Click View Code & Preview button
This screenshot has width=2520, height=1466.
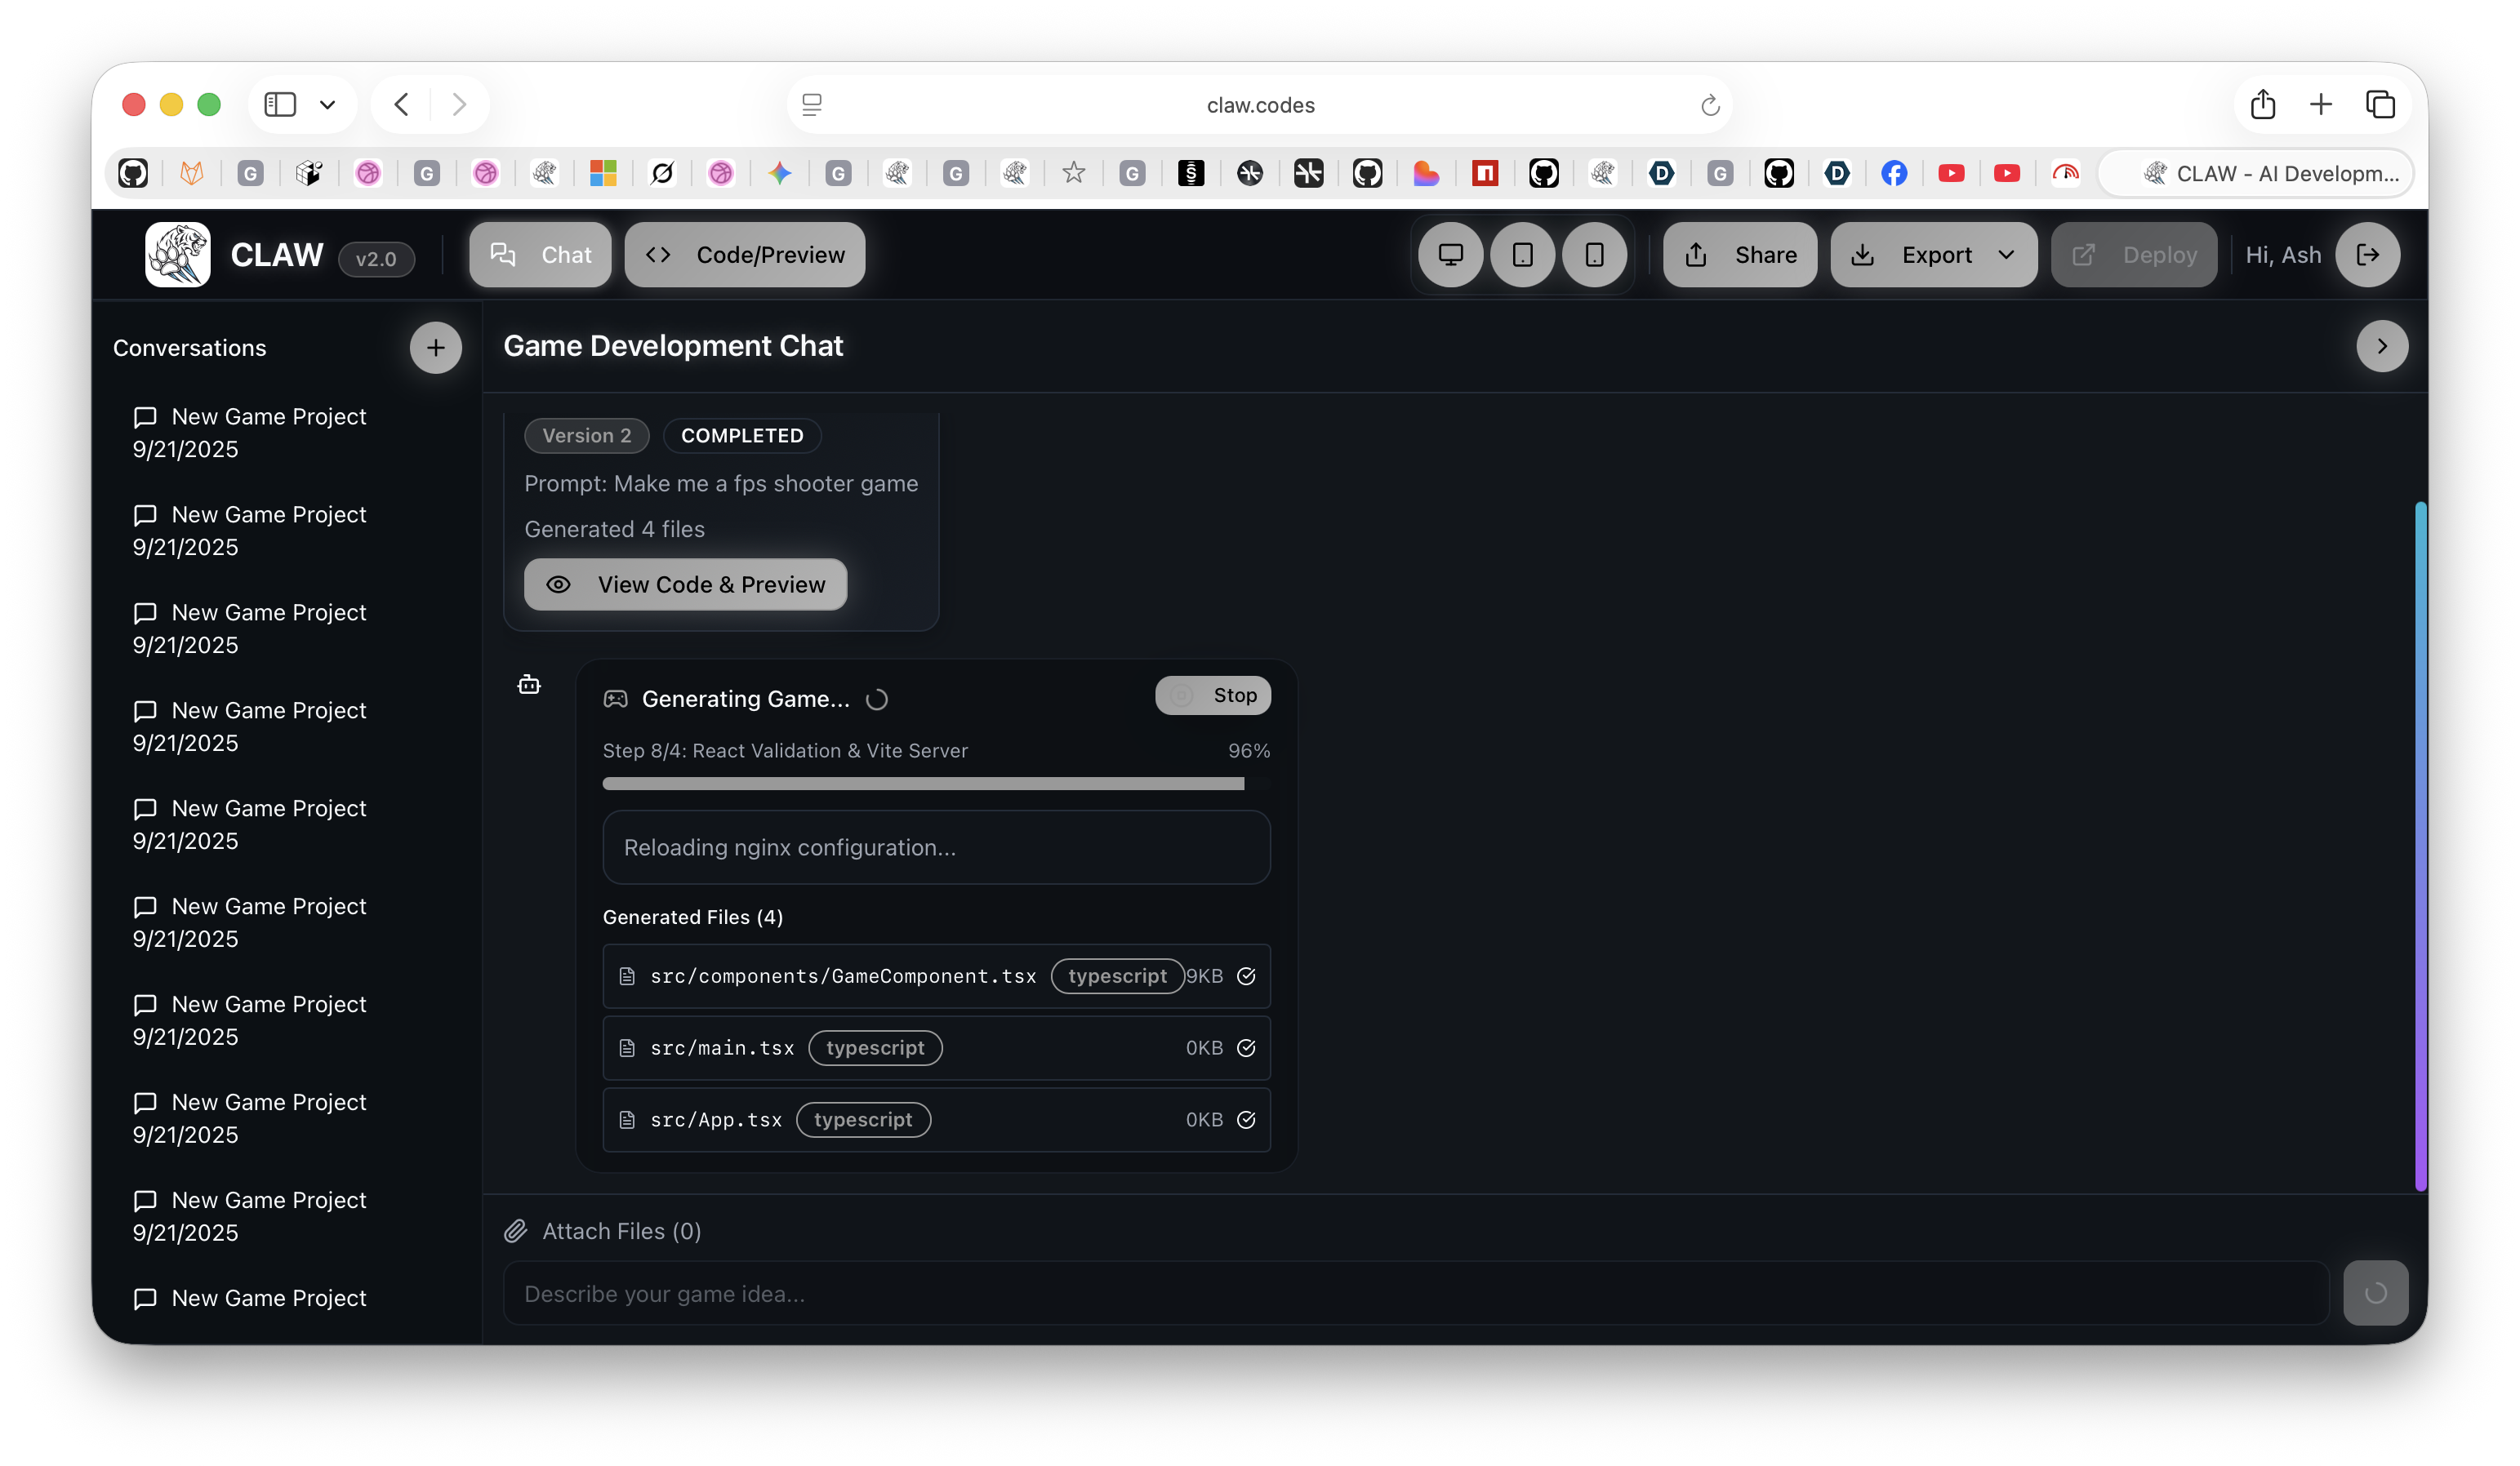(x=686, y=584)
